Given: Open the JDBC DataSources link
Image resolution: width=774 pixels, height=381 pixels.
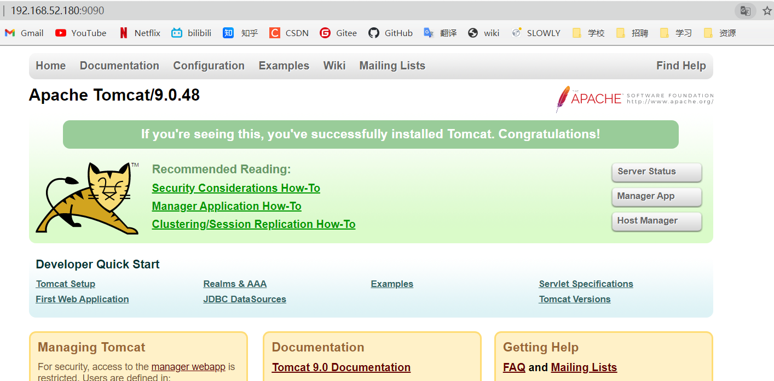Looking at the screenshot, I should pyautogui.click(x=245, y=300).
